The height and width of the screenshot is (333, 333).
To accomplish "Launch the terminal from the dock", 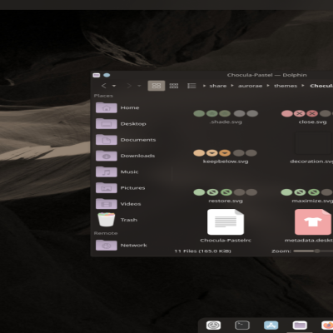I will 242,326.
